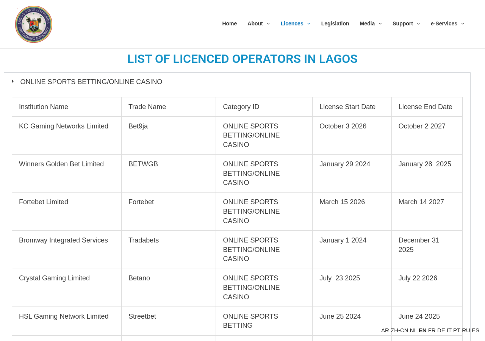
Task: Expand the Support dropdown chevron
Action: (418, 23)
